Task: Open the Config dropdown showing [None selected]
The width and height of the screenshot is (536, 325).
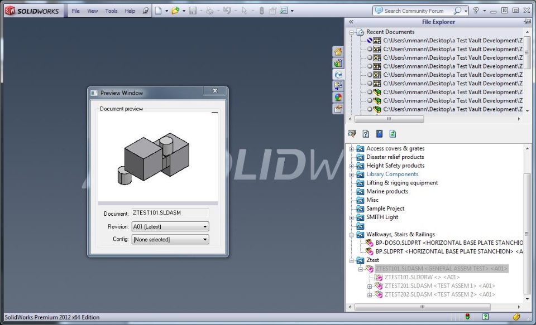Action: [x=170, y=239]
